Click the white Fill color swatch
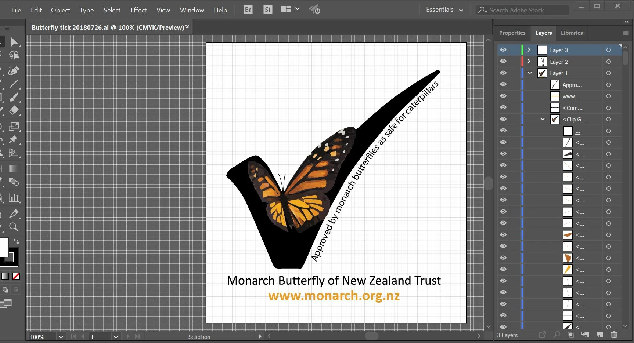This screenshot has height=343, width=634. coord(3,247)
